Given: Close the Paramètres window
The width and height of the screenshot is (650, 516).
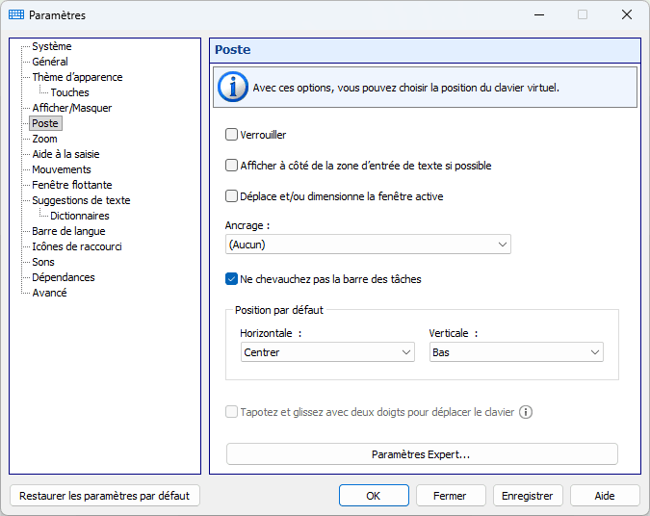Looking at the screenshot, I should click(627, 14).
